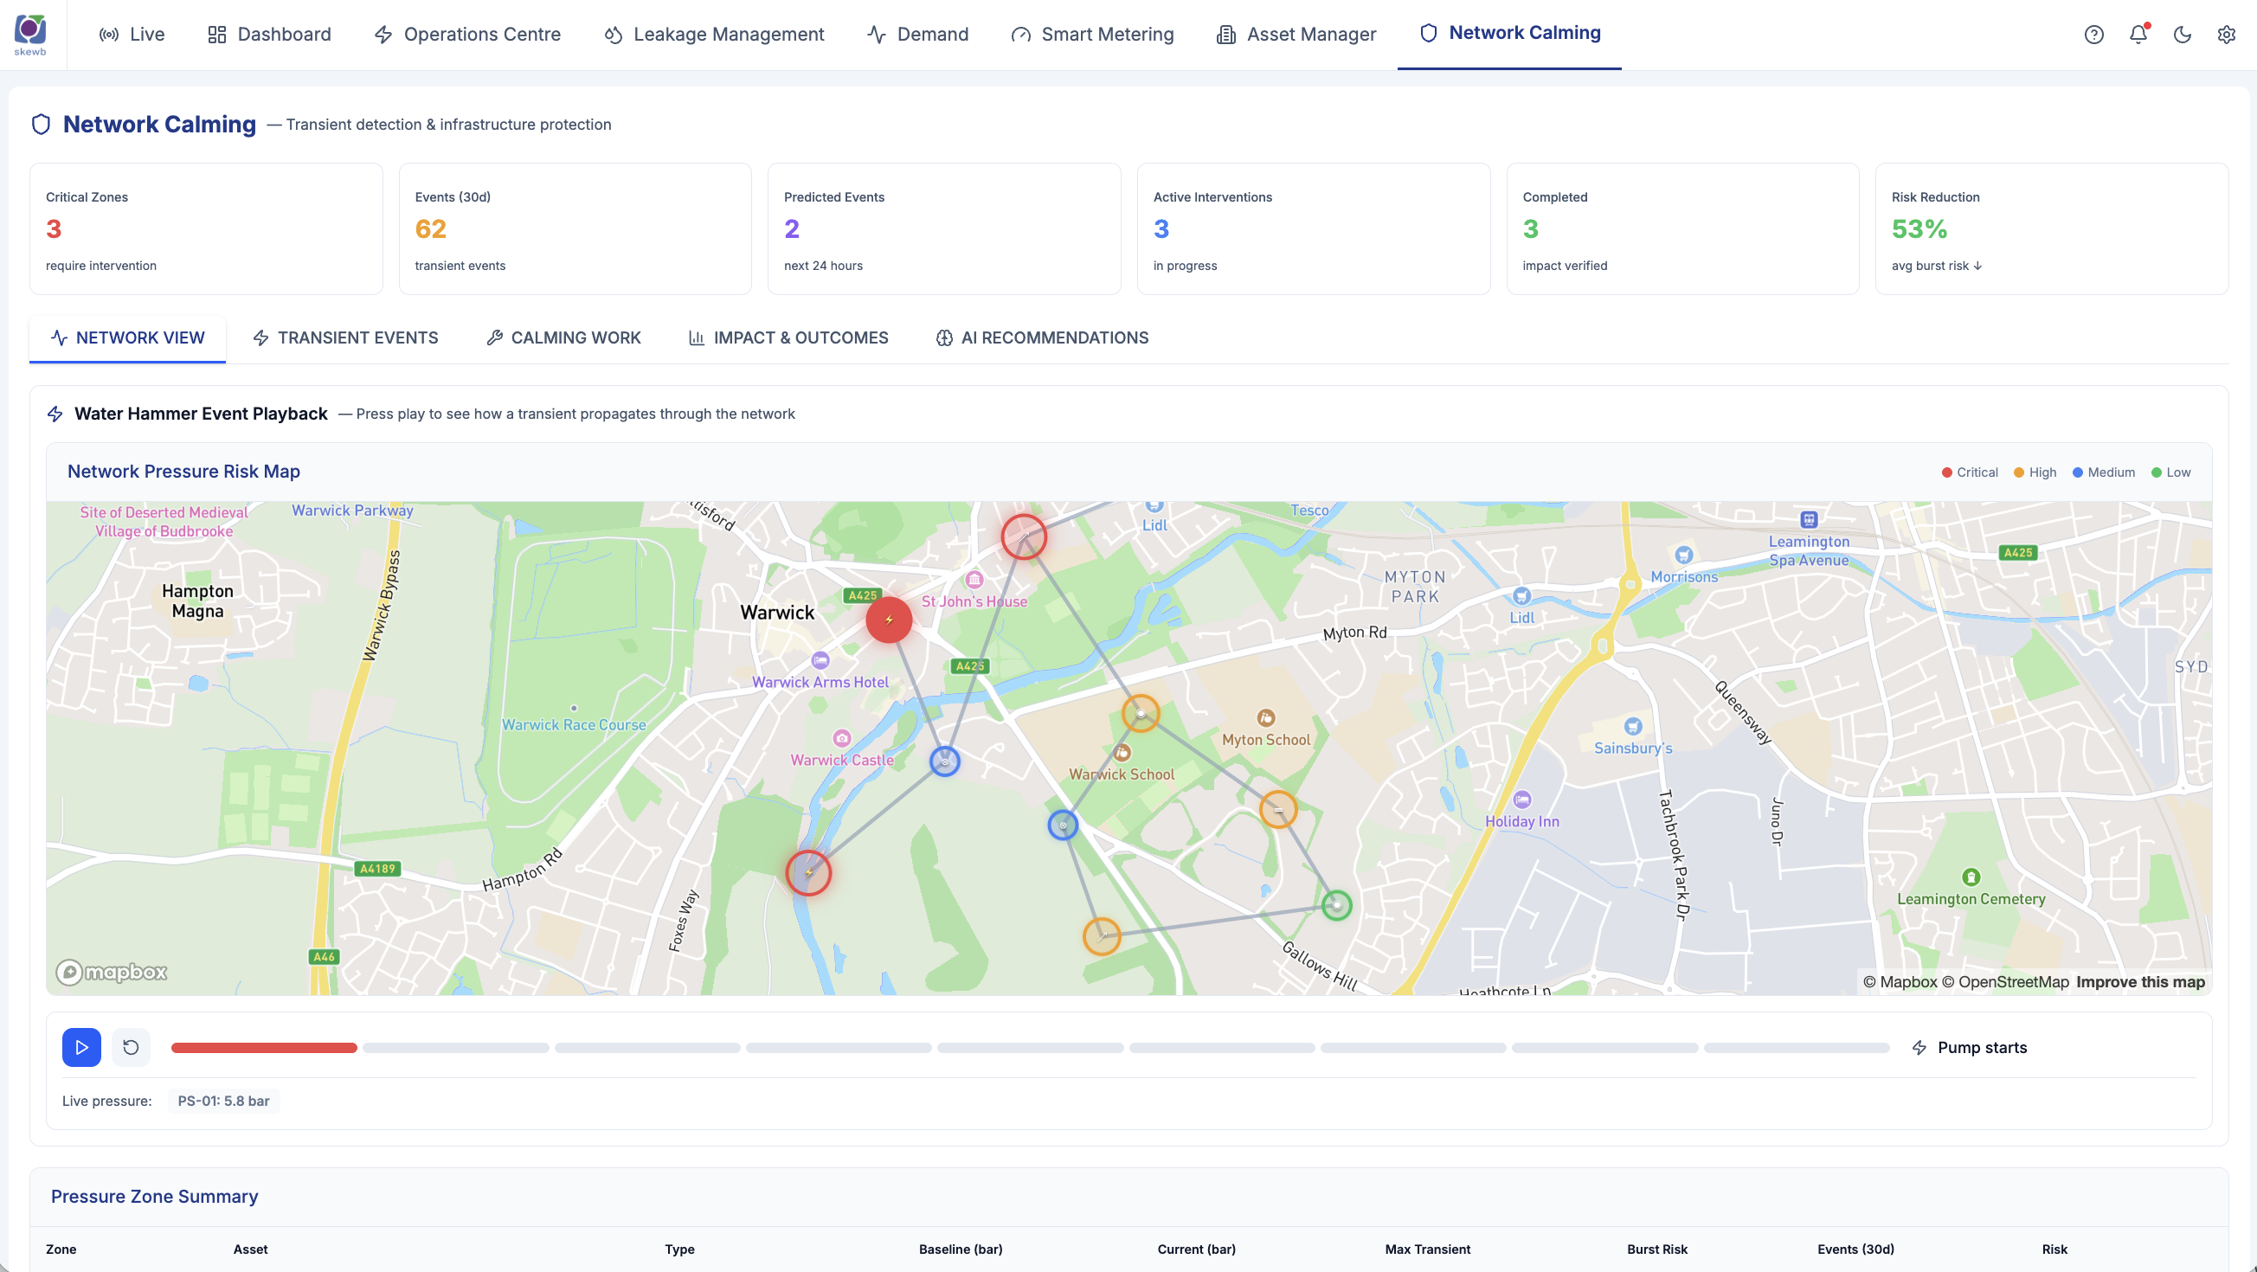2257x1272 pixels.
Task: Switch to the AI Recommendations tab
Action: pos(1042,337)
